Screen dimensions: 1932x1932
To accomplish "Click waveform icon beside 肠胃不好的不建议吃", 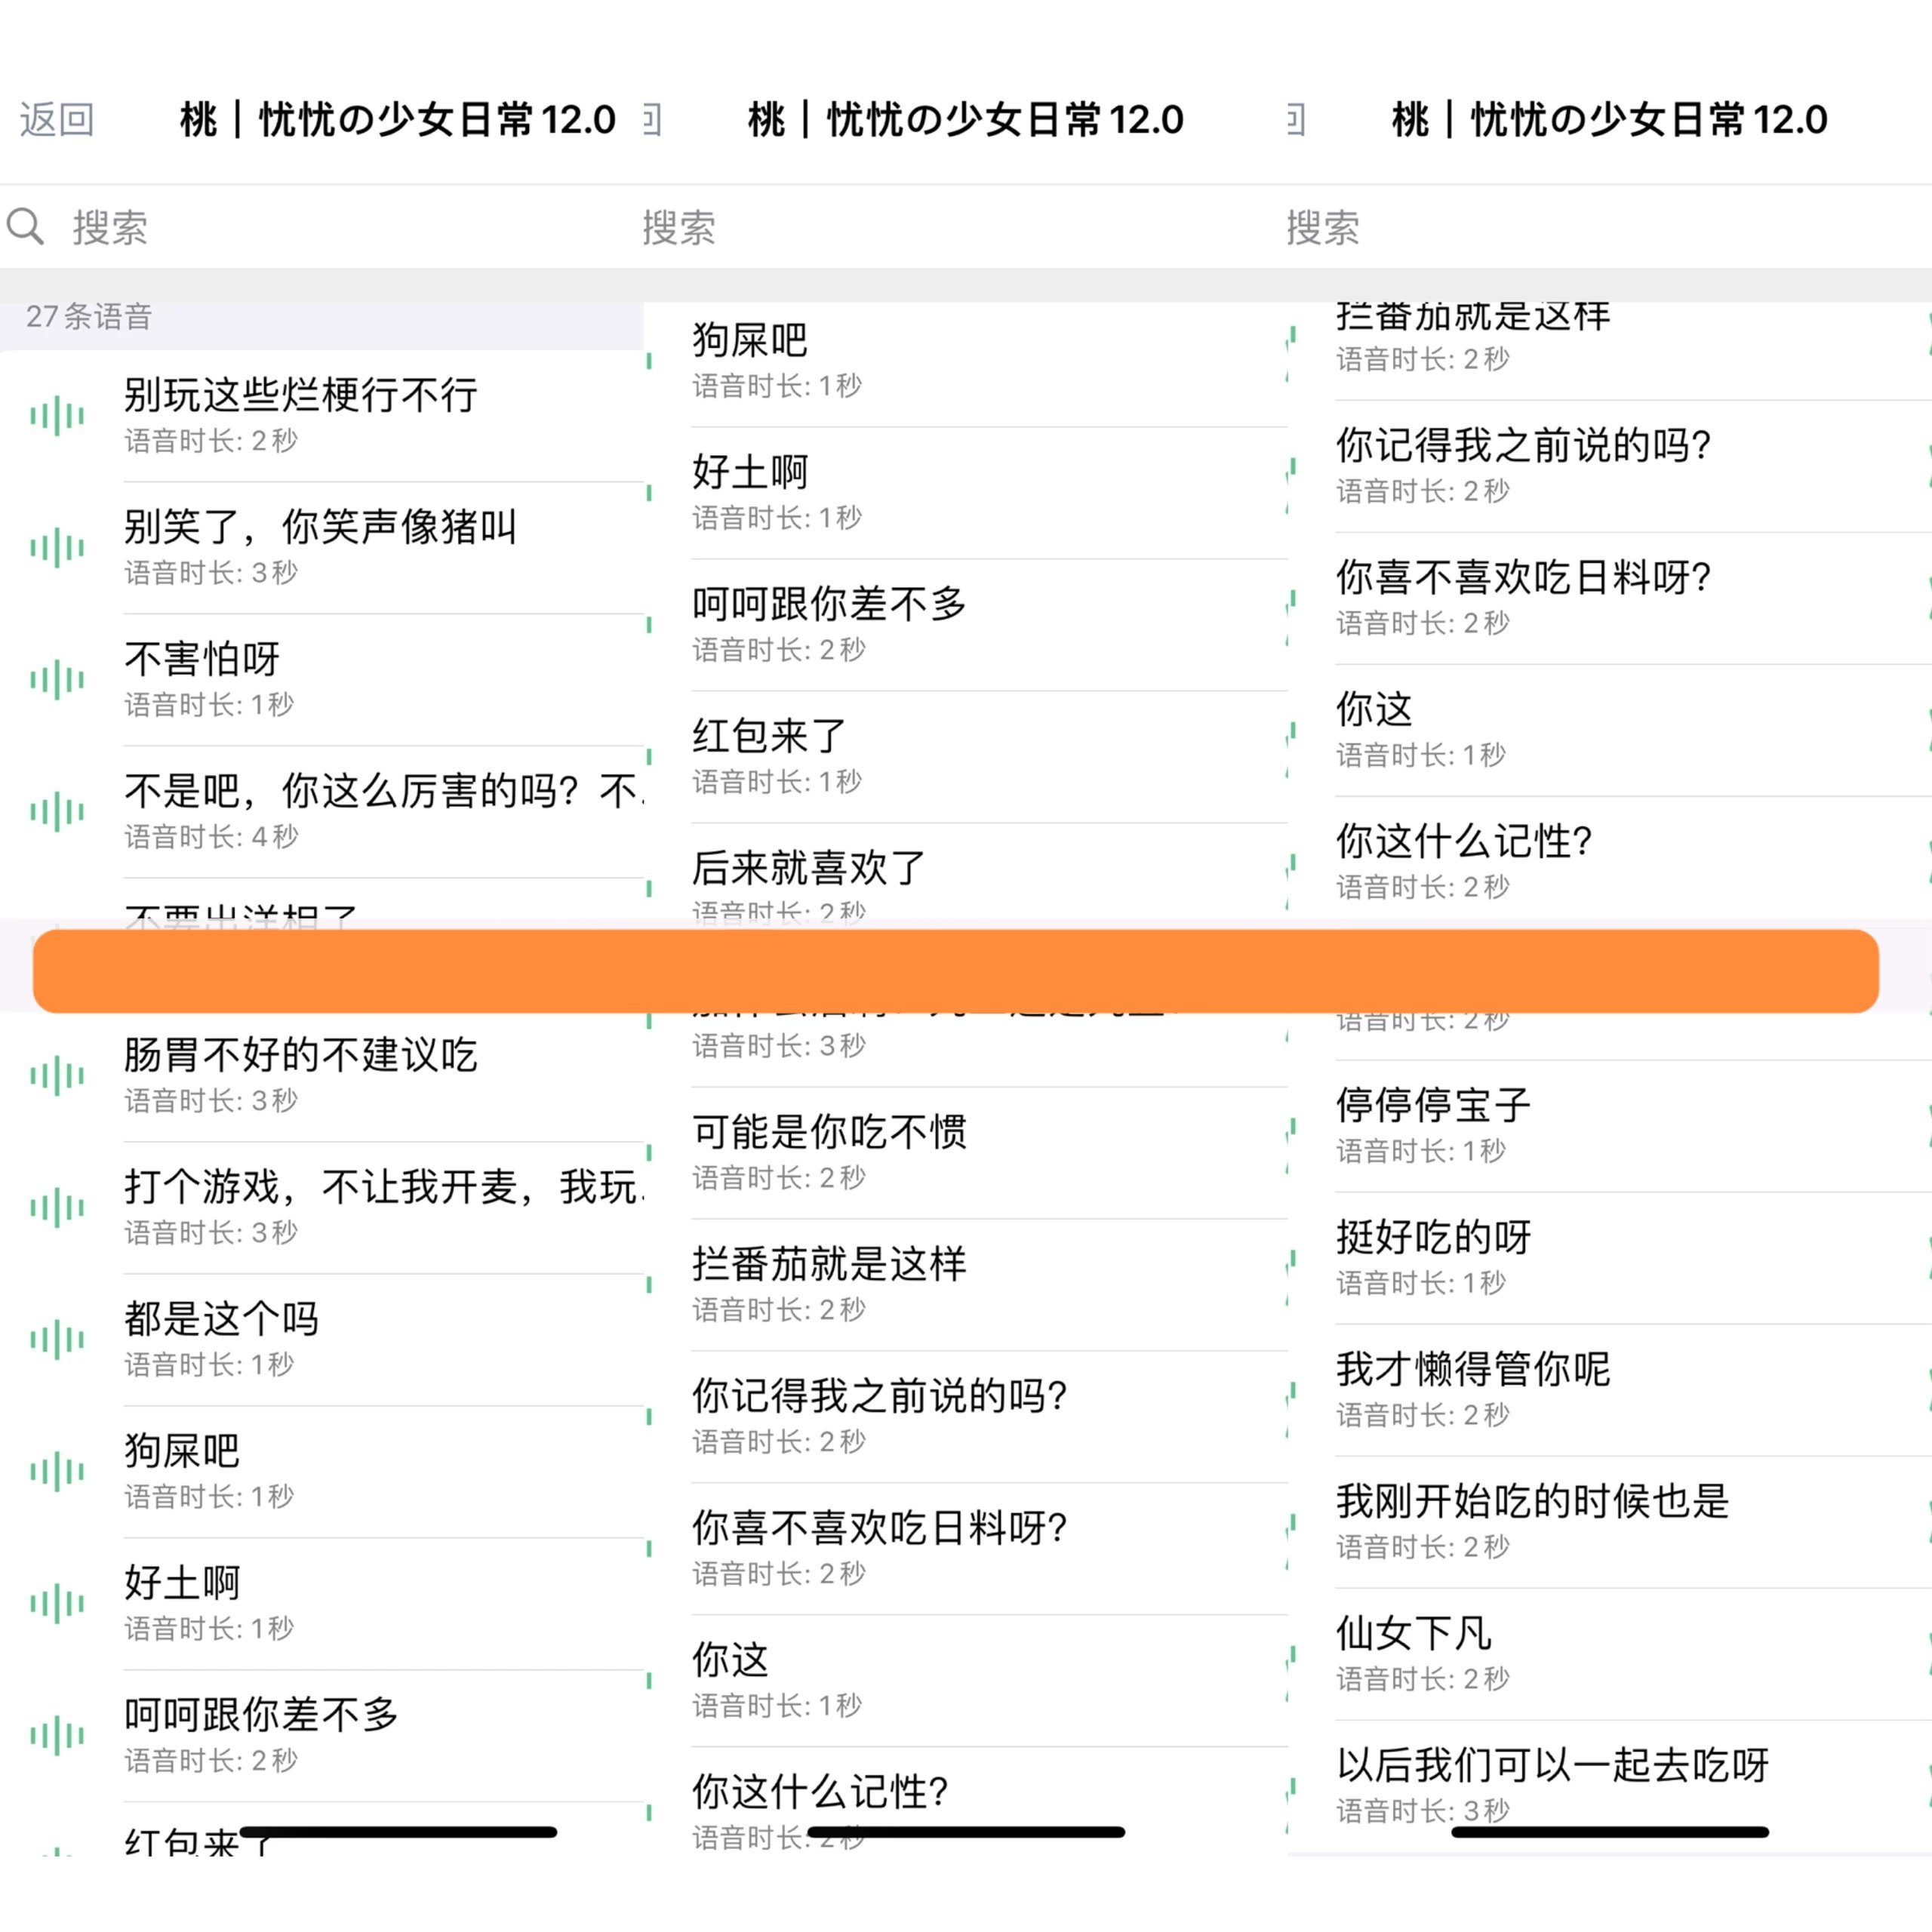I will click(57, 1076).
